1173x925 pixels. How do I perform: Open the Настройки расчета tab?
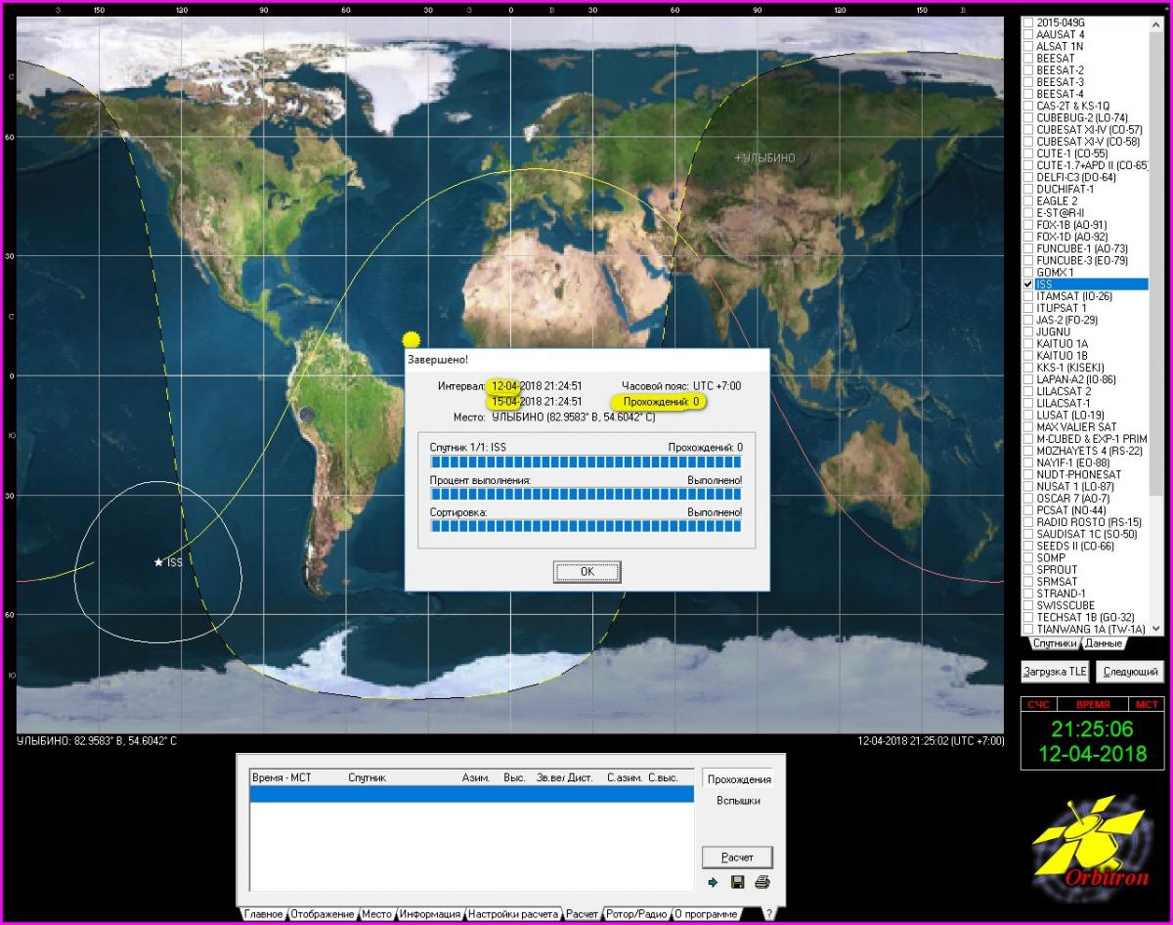tap(513, 914)
